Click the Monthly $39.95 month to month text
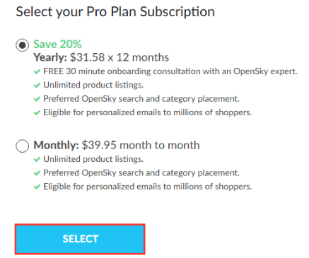The width and height of the screenshot is (309, 258). 117,145
